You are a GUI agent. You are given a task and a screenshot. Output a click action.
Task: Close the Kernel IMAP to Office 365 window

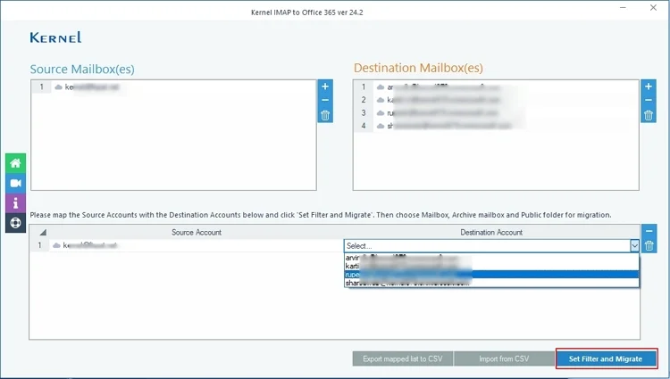click(x=653, y=8)
